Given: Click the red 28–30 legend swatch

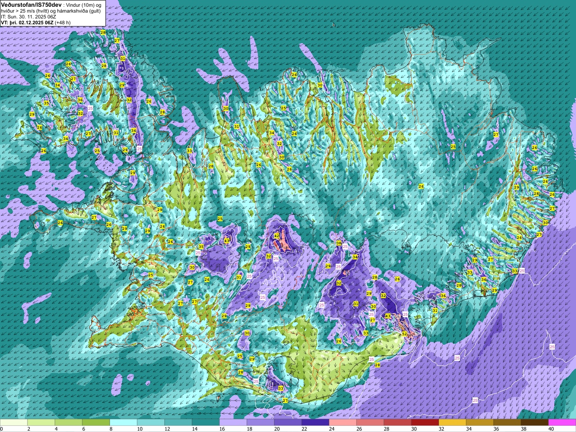Looking at the screenshot, I should tap(398, 423).
